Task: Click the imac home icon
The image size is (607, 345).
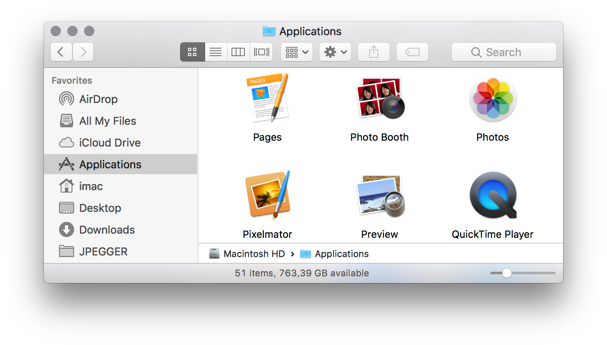Action: tap(67, 186)
